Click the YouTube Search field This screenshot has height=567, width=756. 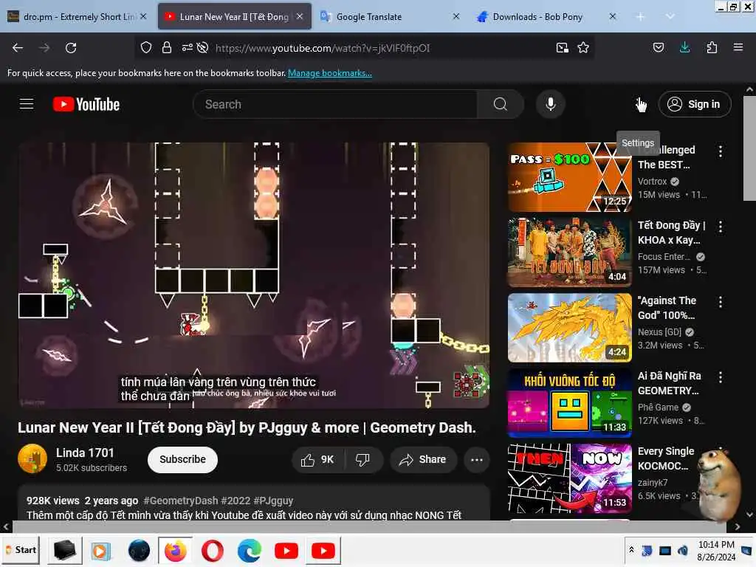tap(335, 104)
